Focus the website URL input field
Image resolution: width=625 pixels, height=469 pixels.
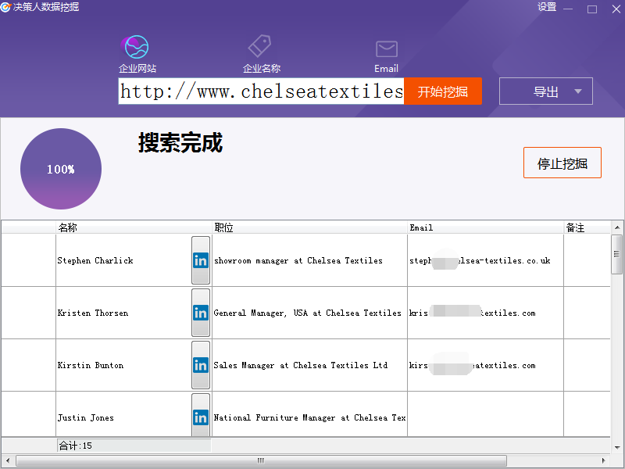coord(261,91)
